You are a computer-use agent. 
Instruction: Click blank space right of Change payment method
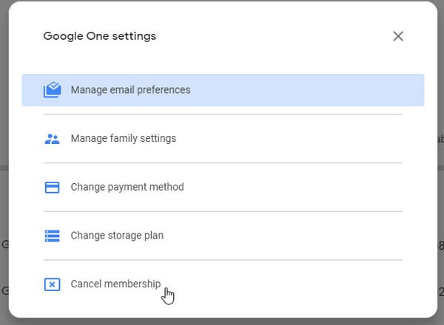tap(296, 187)
